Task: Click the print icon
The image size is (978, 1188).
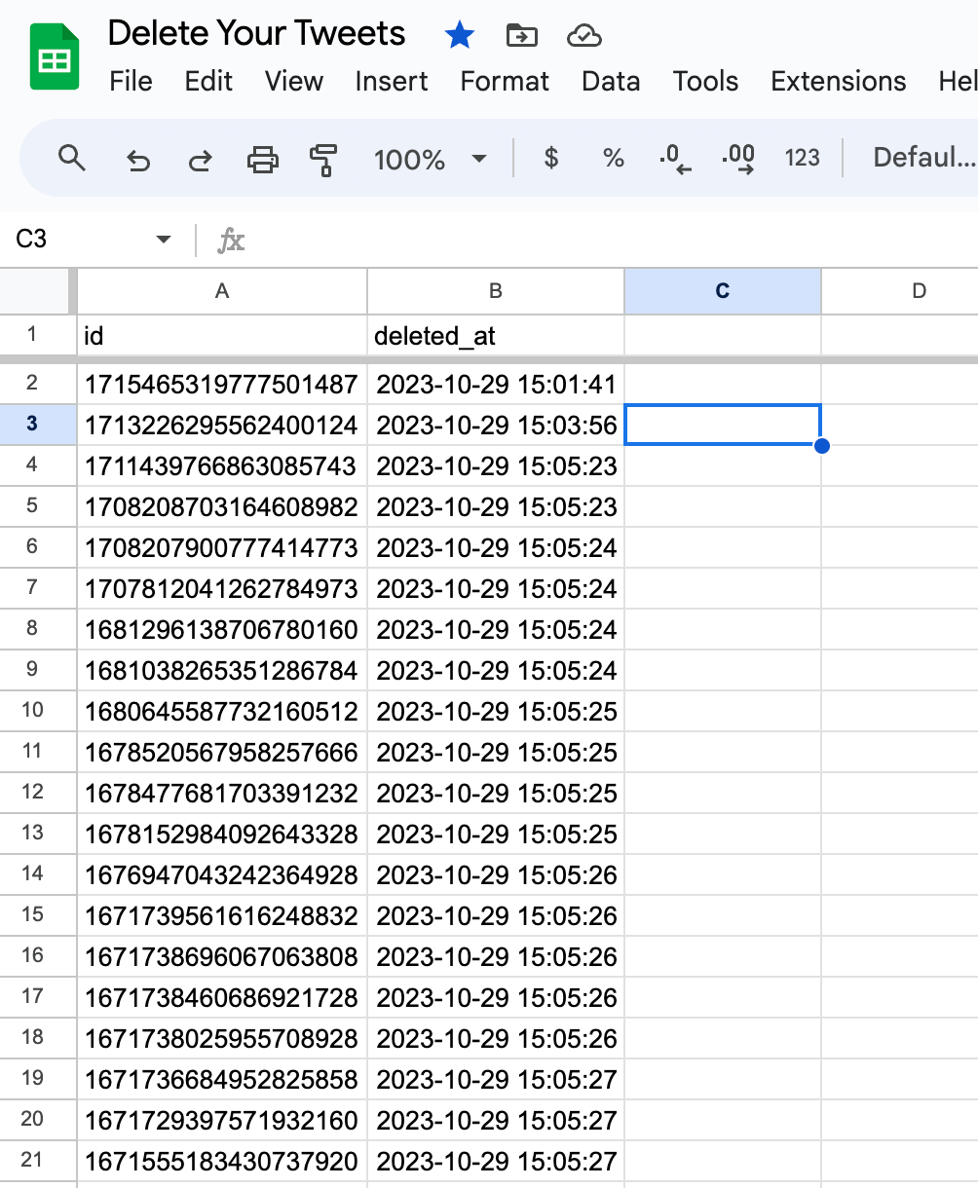Action: 262,159
